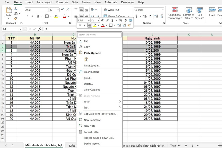The width and height of the screenshot is (222, 148).
Task: Switch to the Page Layout ribbon tab
Action: tap(44, 2)
